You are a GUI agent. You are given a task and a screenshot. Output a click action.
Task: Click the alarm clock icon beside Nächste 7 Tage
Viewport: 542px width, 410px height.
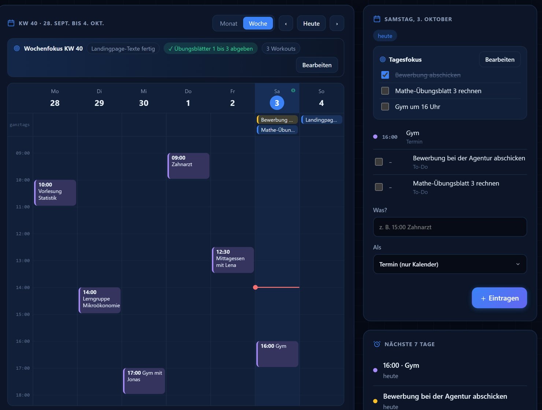click(x=377, y=344)
